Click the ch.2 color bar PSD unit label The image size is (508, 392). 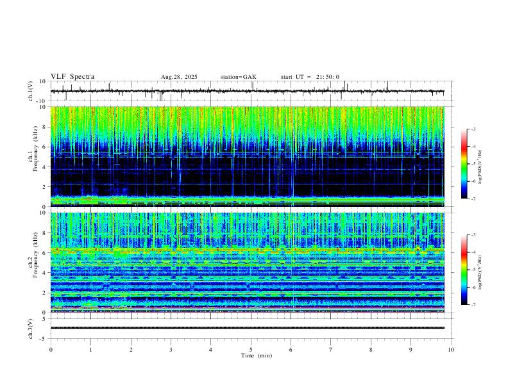click(480, 272)
